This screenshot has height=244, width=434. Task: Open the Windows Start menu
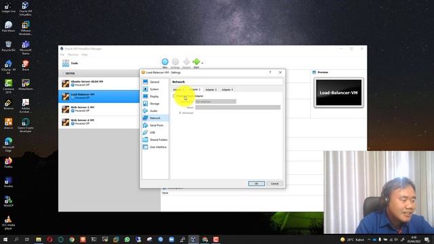[x=5, y=239]
